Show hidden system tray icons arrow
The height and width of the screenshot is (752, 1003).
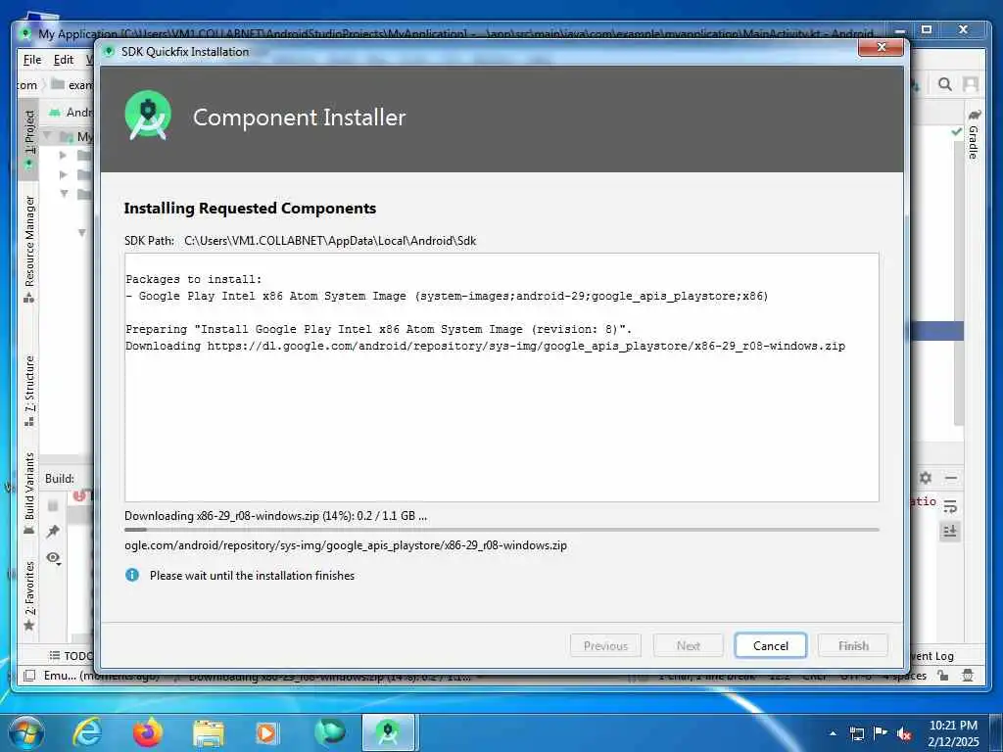833,733
